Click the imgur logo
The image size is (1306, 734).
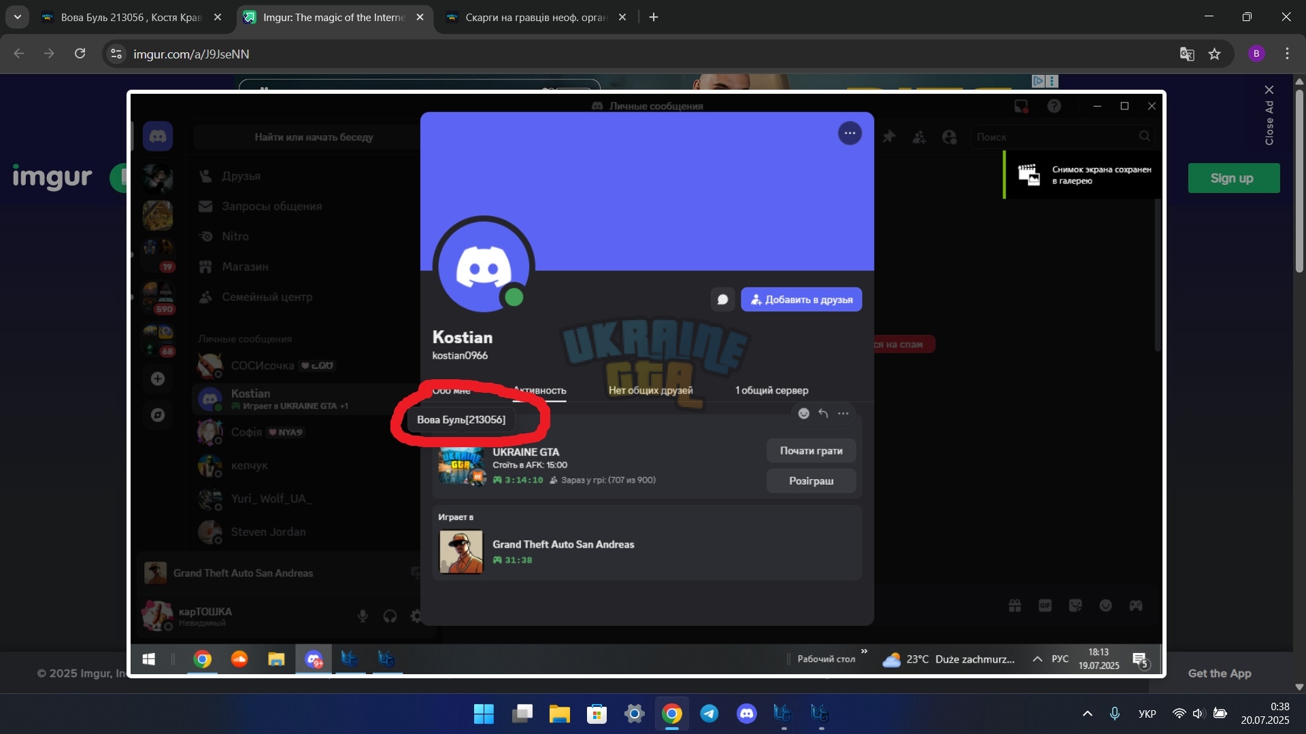(52, 177)
